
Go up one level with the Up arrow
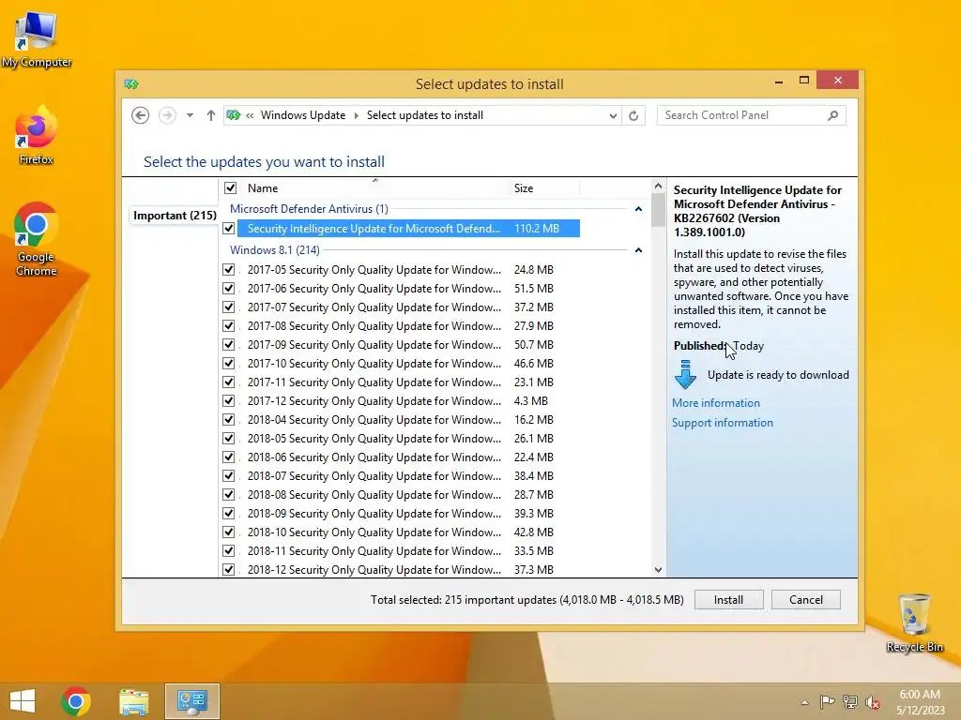[211, 115]
